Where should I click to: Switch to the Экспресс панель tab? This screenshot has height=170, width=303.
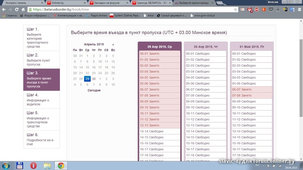point(22,3)
